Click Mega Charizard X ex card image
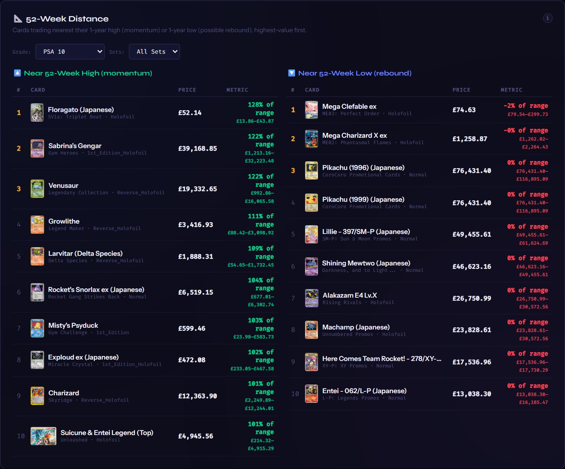Viewport: 565px width, 469px height. [x=312, y=139]
